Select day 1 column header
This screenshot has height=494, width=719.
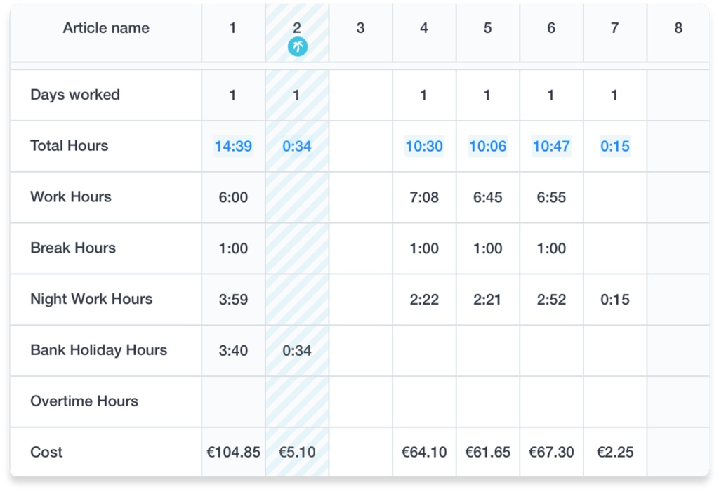233,28
